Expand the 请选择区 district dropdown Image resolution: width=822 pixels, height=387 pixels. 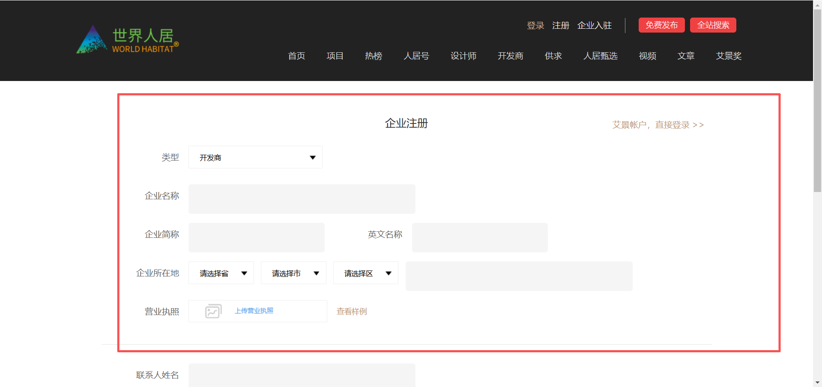pos(365,273)
